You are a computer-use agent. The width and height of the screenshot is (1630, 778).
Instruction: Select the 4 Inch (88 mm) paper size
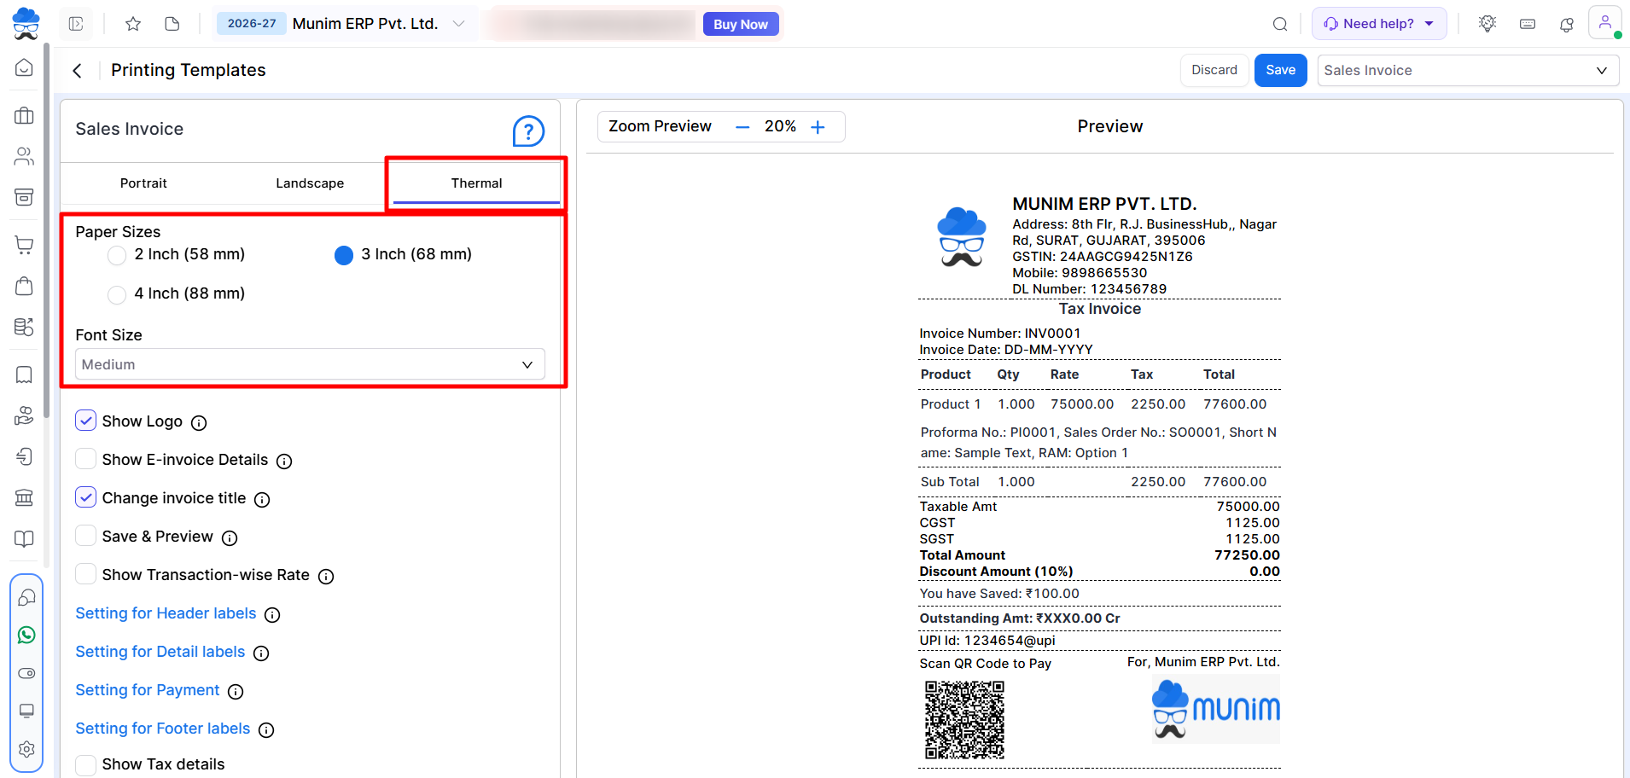117,294
